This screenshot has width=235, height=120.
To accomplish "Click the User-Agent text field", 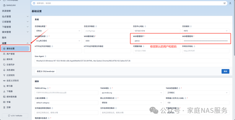I will pos(132,61).
